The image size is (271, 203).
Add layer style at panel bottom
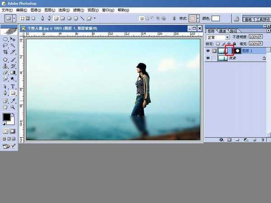pyautogui.click(x=221, y=139)
